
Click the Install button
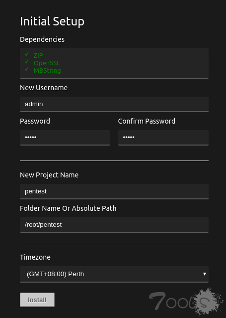[x=37, y=300]
